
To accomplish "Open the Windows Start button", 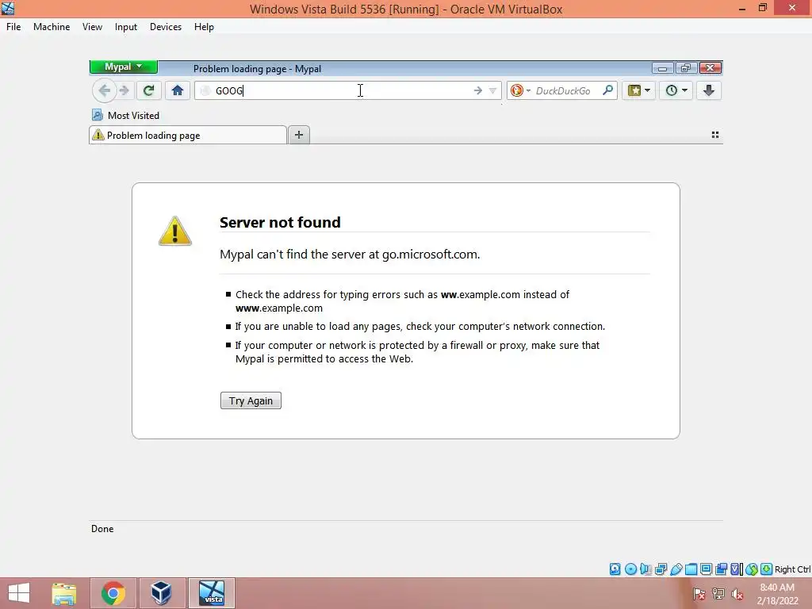I will click(19, 593).
